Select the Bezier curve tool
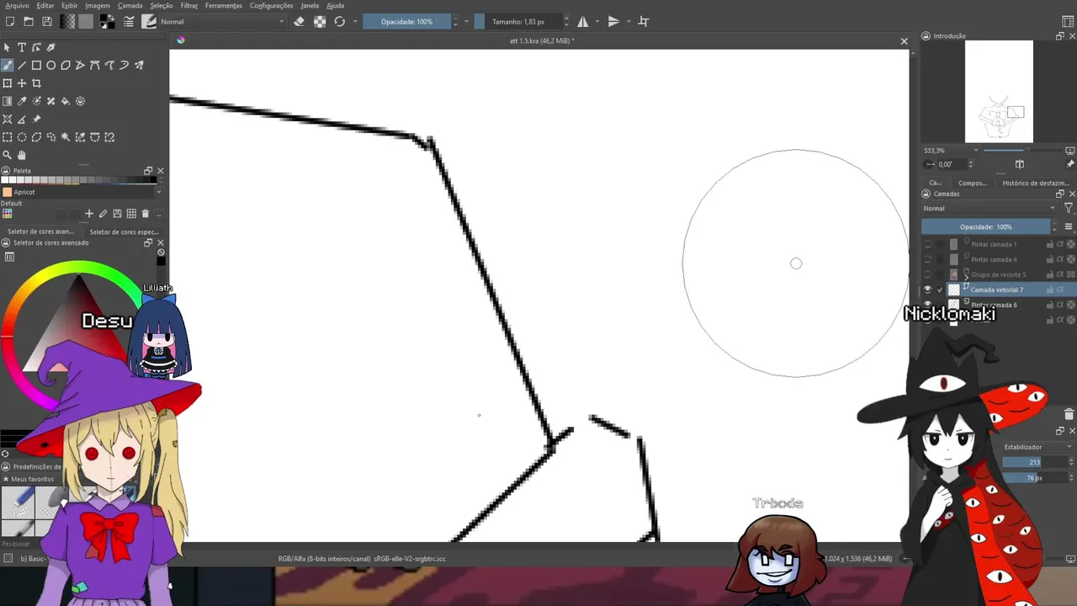Image resolution: width=1077 pixels, height=606 pixels. pyautogui.click(x=95, y=66)
